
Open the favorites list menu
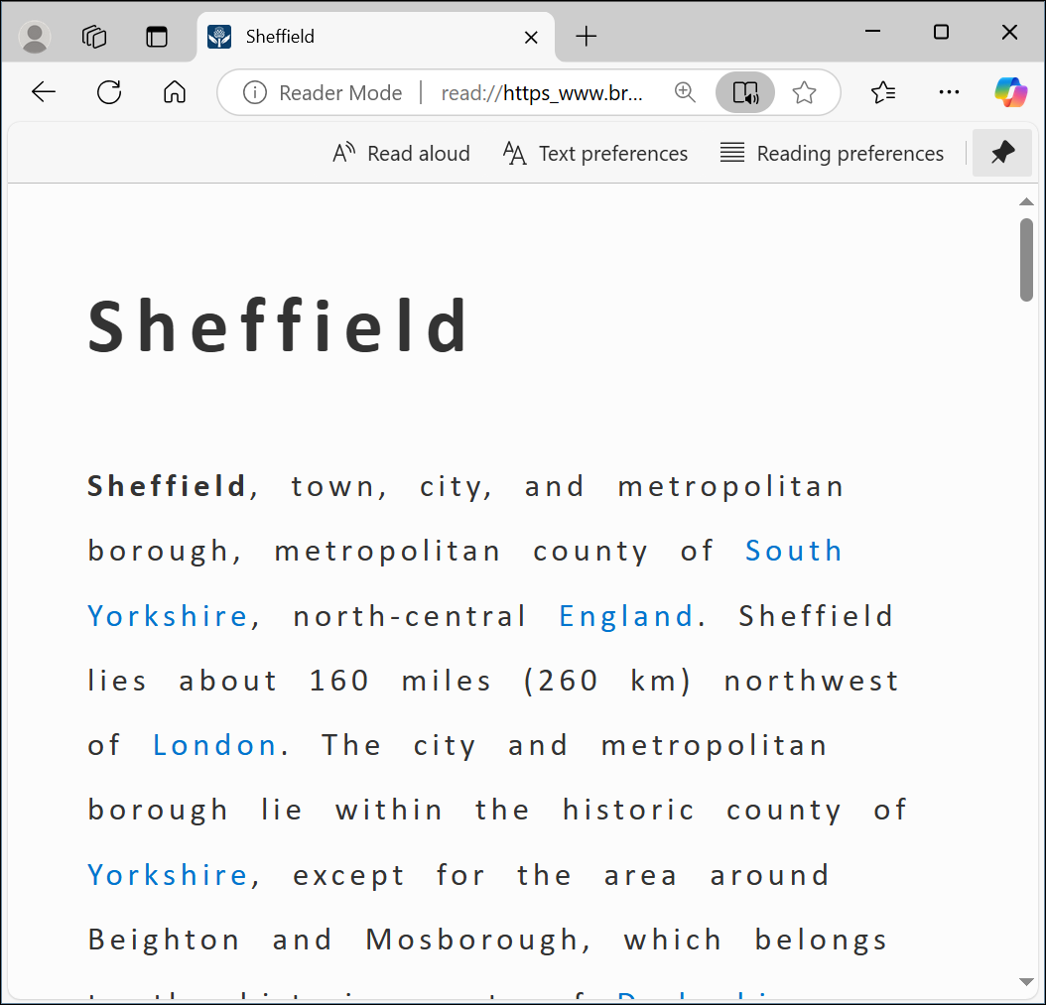883,93
